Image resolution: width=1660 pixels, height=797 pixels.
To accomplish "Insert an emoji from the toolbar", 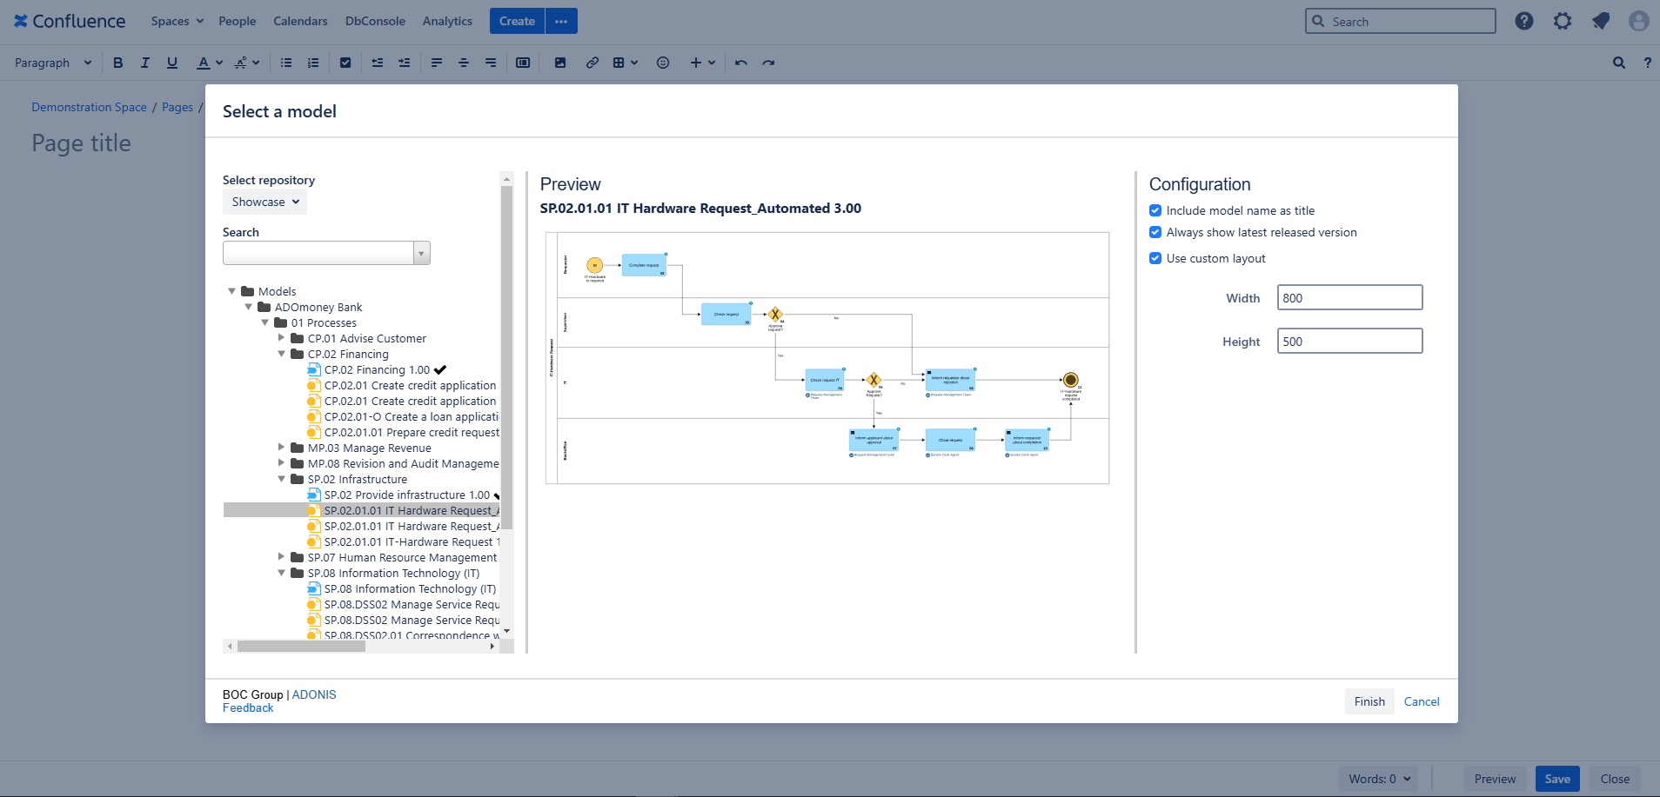I will [662, 62].
